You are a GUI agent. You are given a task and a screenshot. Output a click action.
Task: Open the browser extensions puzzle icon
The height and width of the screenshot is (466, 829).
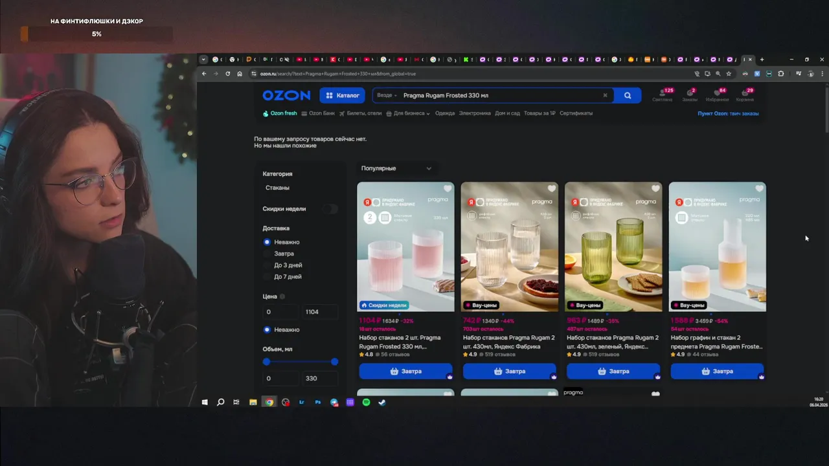tap(781, 74)
